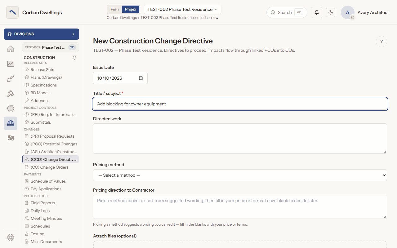Image resolution: width=397 pixels, height=248 pixels.
Task: Open the TEST-002 Phase Test Residence project dropdown
Action: [x=183, y=9]
